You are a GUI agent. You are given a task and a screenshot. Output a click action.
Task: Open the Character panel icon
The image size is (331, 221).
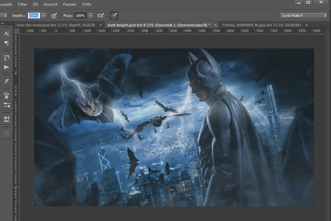(6, 34)
